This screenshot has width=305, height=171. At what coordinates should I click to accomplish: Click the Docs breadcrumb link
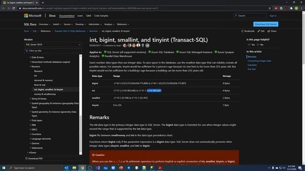(27, 31)
